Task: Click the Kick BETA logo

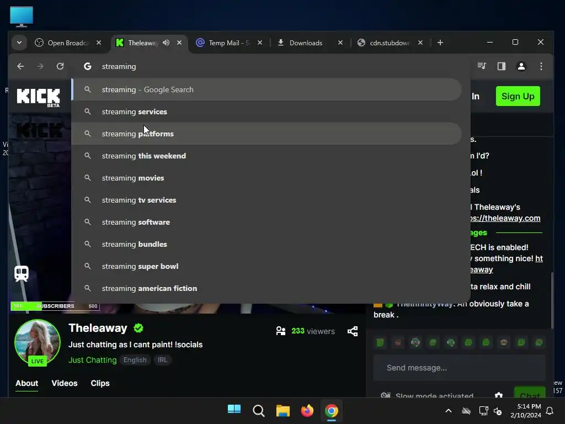Action: click(38, 97)
